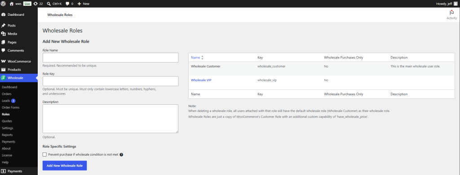Open wholesale Settings submenu item

click(7, 128)
